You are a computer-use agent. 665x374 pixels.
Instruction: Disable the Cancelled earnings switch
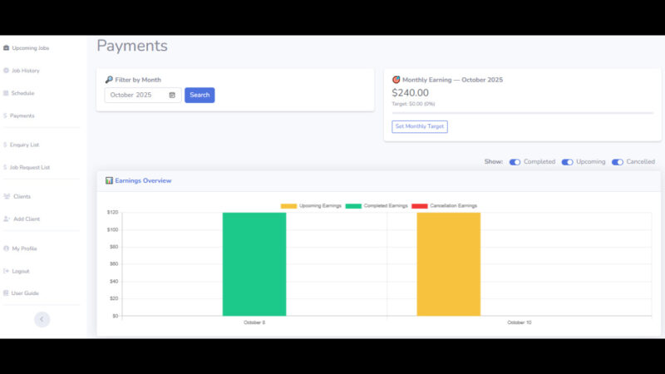618,162
